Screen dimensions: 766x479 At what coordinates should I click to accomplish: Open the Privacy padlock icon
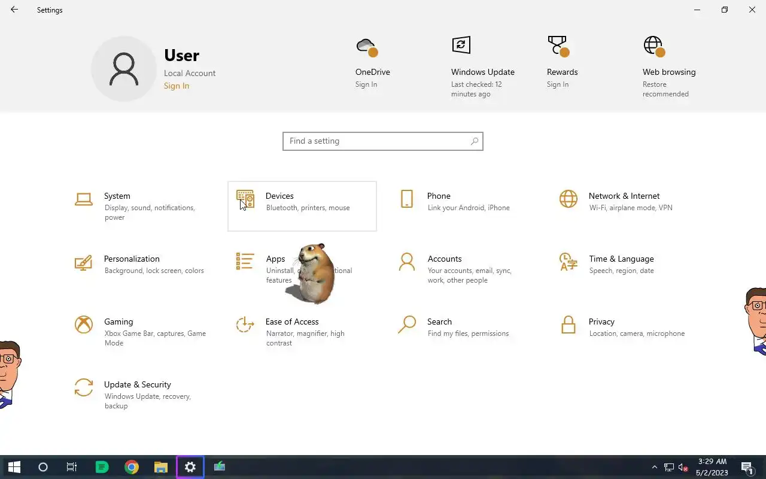569,325
